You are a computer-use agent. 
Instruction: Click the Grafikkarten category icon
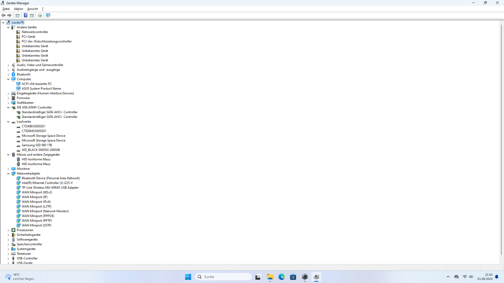(13, 103)
